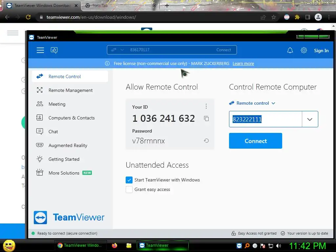Click the 11:42 PM clock
This screenshot has height=252, width=336.
pos(308,246)
